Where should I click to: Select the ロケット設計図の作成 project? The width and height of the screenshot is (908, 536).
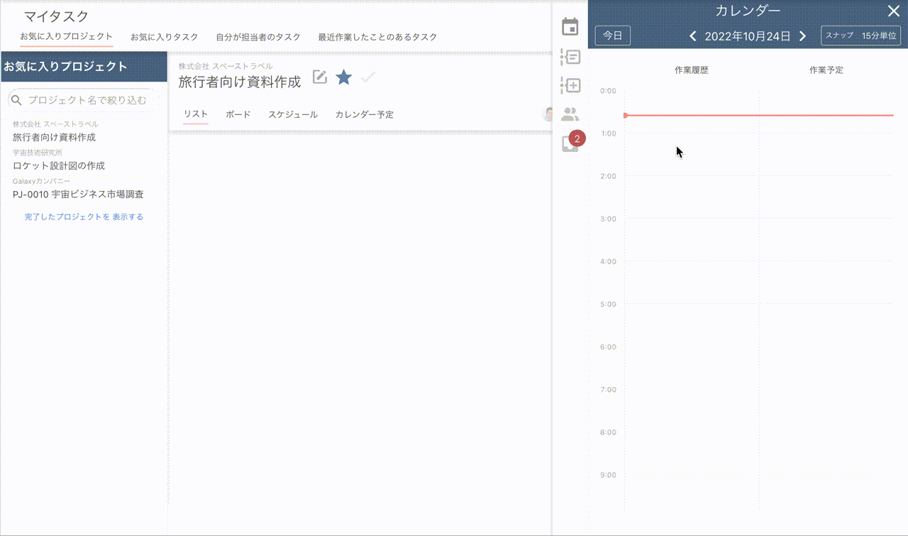pyautogui.click(x=59, y=165)
